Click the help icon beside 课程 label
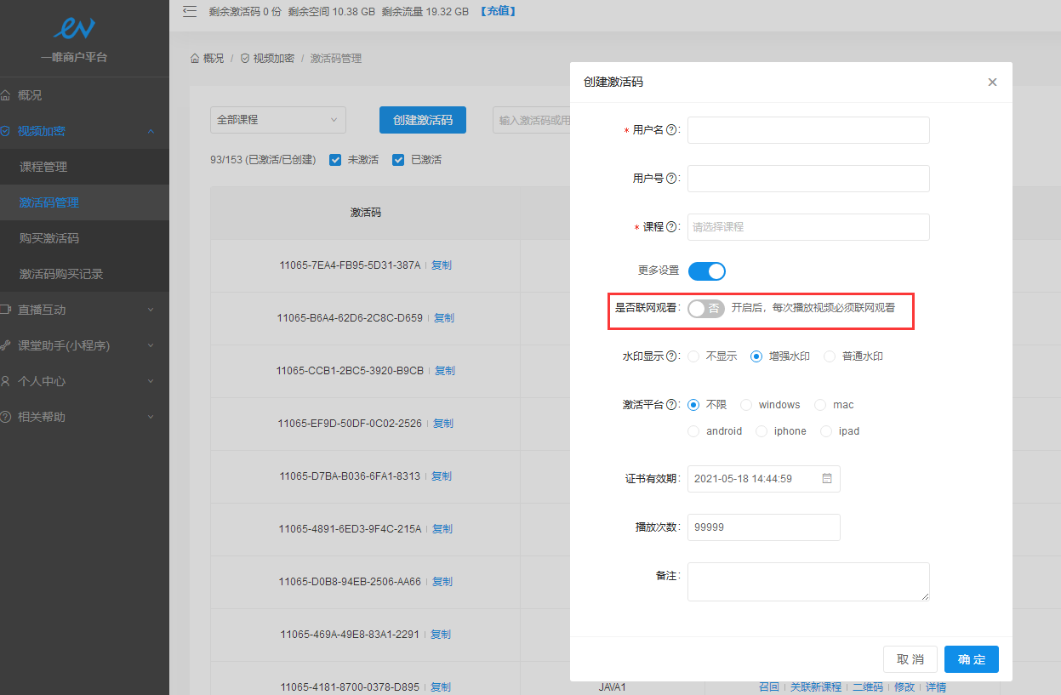 click(671, 227)
